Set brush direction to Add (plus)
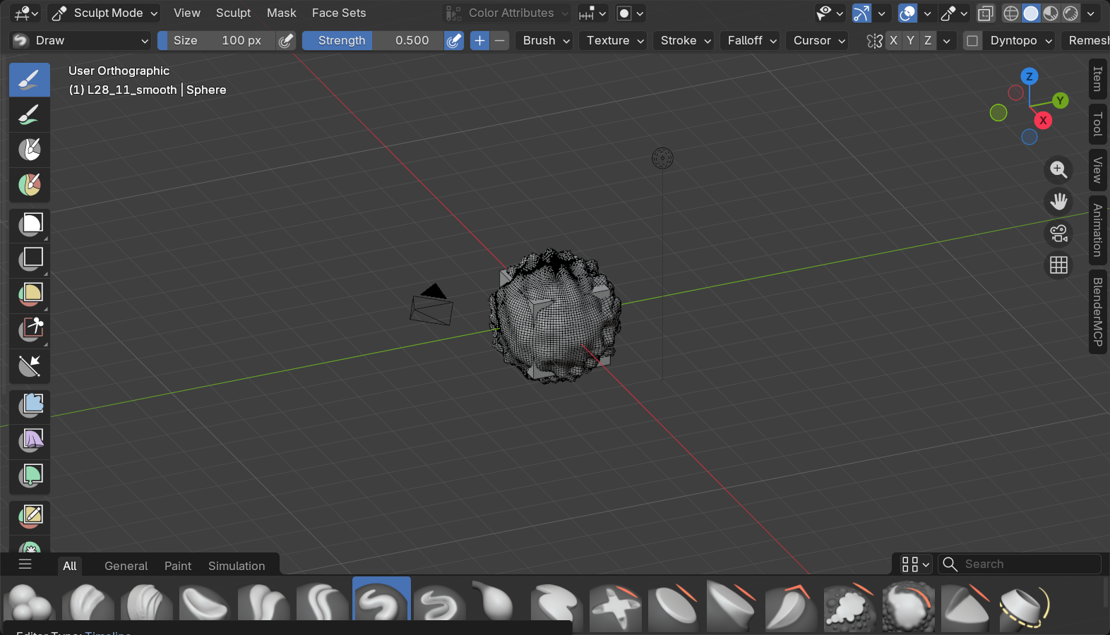This screenshot has height=635, width=1110. point(479,41)
